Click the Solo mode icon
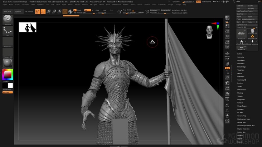Image resolution: width=262 pixels, height=147 pixels. (227, 116)
